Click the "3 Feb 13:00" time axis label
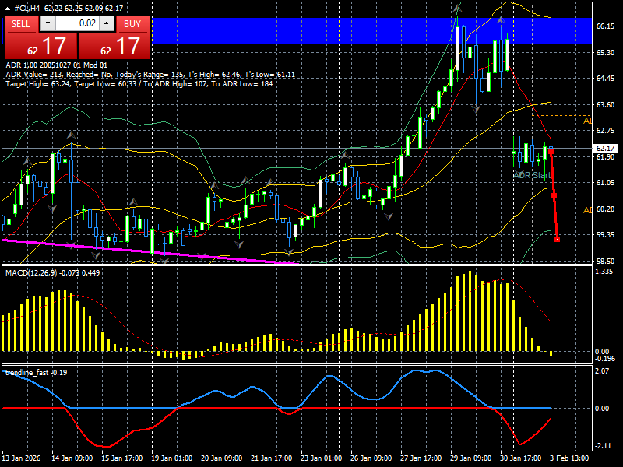623x467 pixels. [x=569, y=458]
